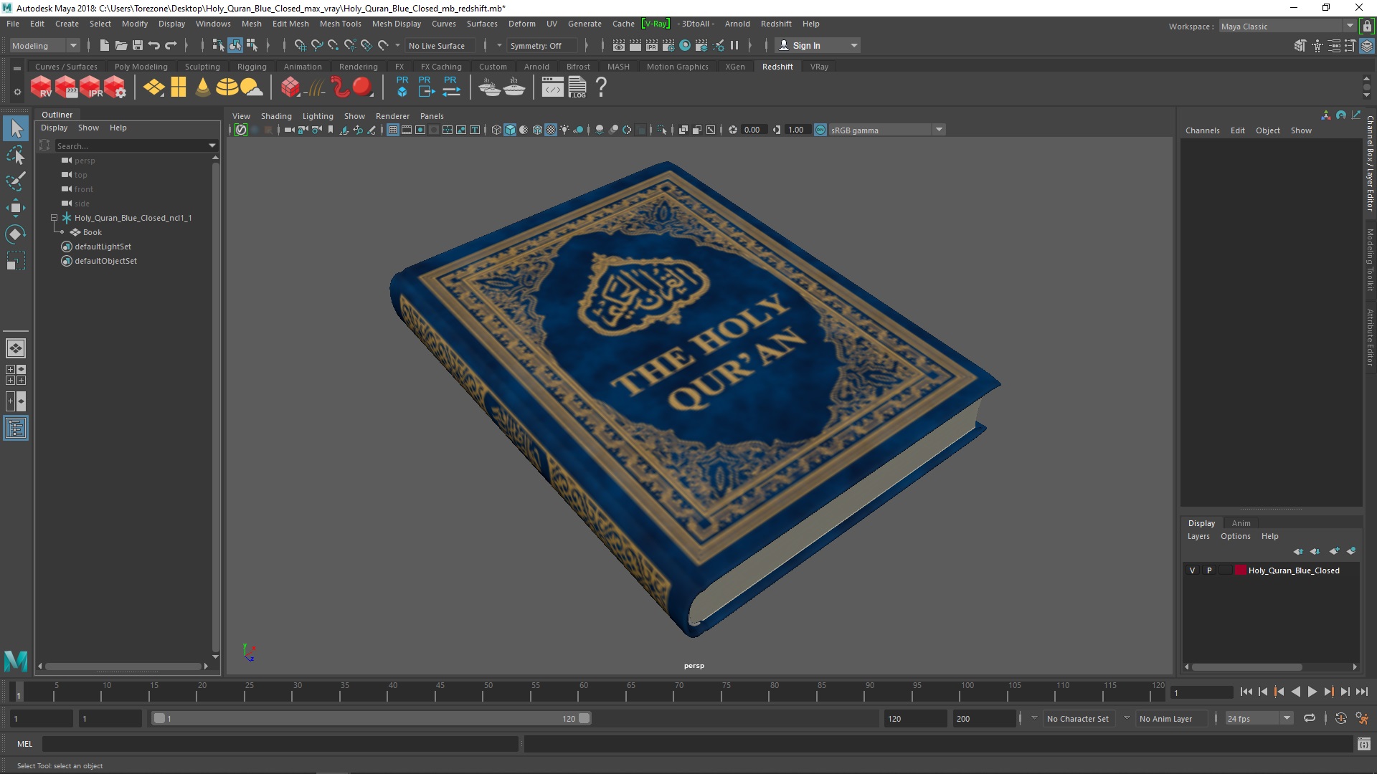Viewport: 1377px width, 774px height.
Task: Open auto keyframe toggle icon
Action: coord(1340,718)
